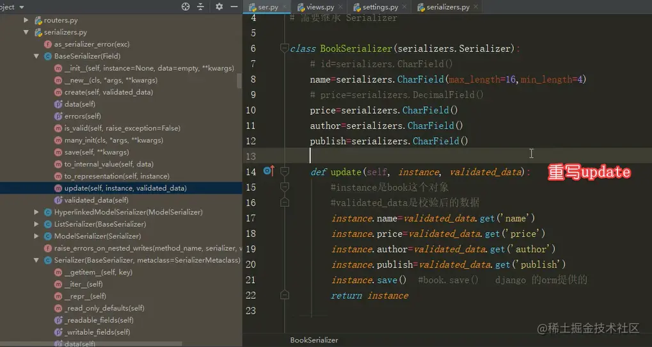Collapse the BaseSerializer(Field) class node
Viewport: 652px width, 347px height.
(x=36, y=56)
